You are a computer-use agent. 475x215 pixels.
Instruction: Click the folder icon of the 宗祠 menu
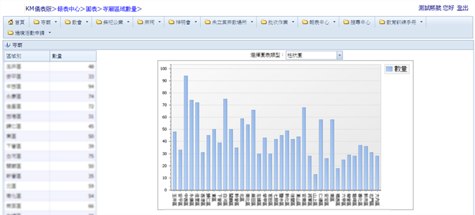(x=140, y=22)
